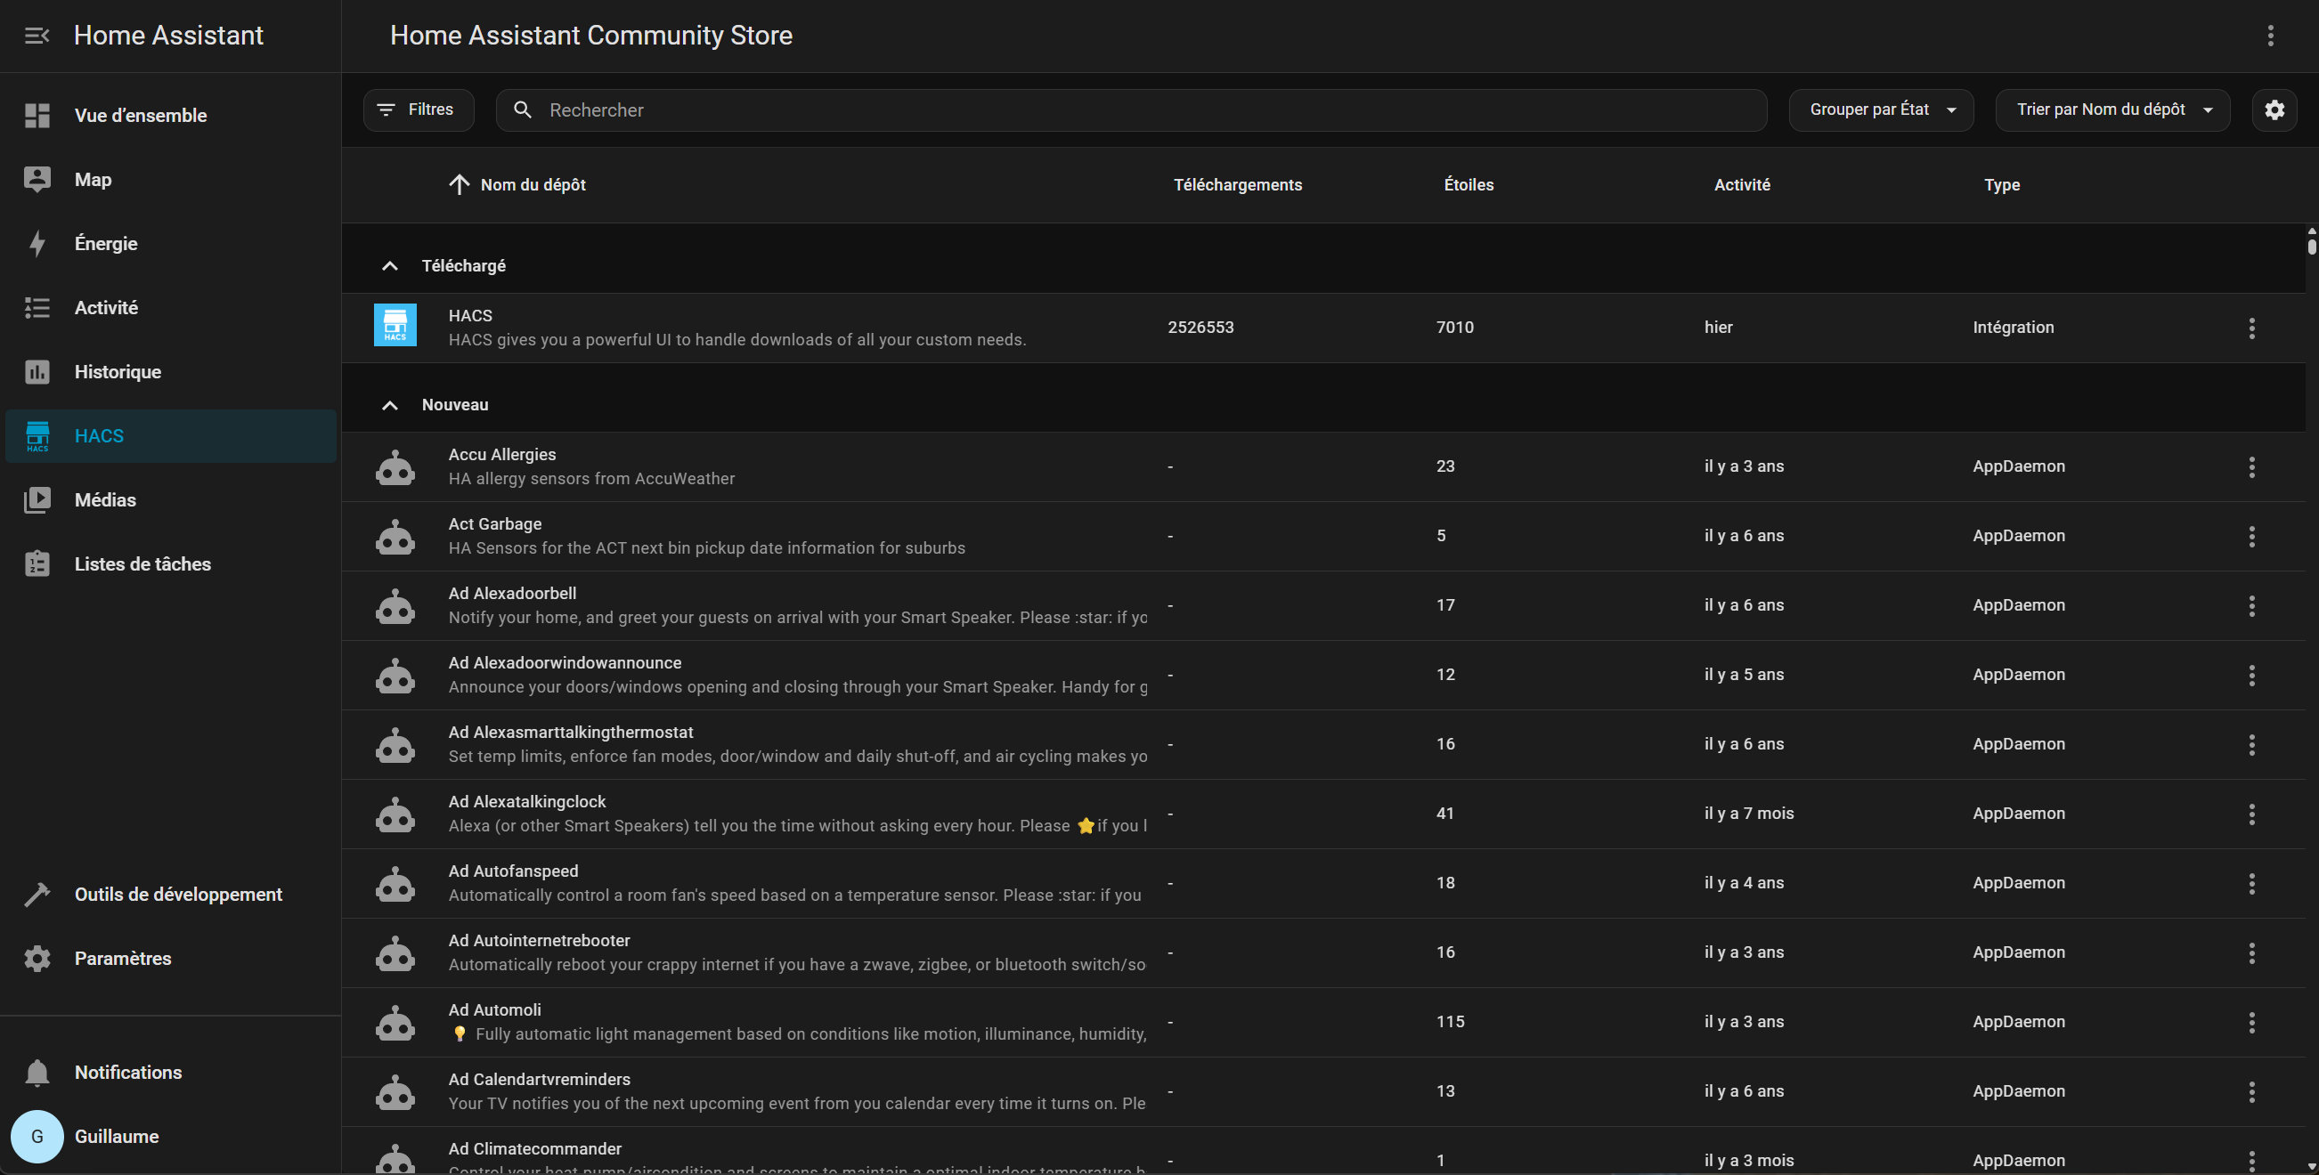Go to Paramètres in the sidebar
Screen dimensions: 2319x1175
tap(122, 958)
